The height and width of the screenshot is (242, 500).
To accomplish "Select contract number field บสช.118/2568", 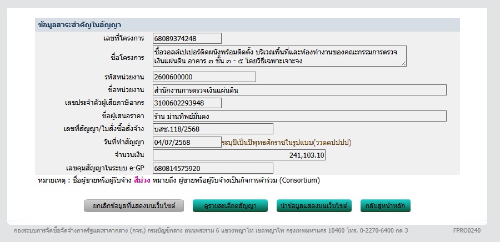I will tap(212, 129).
